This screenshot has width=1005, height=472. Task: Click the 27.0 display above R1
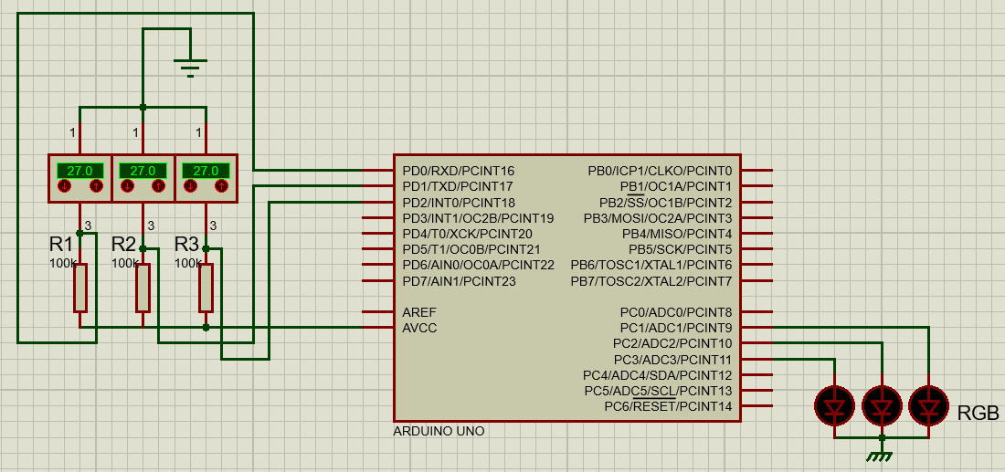tap(79, 171)
